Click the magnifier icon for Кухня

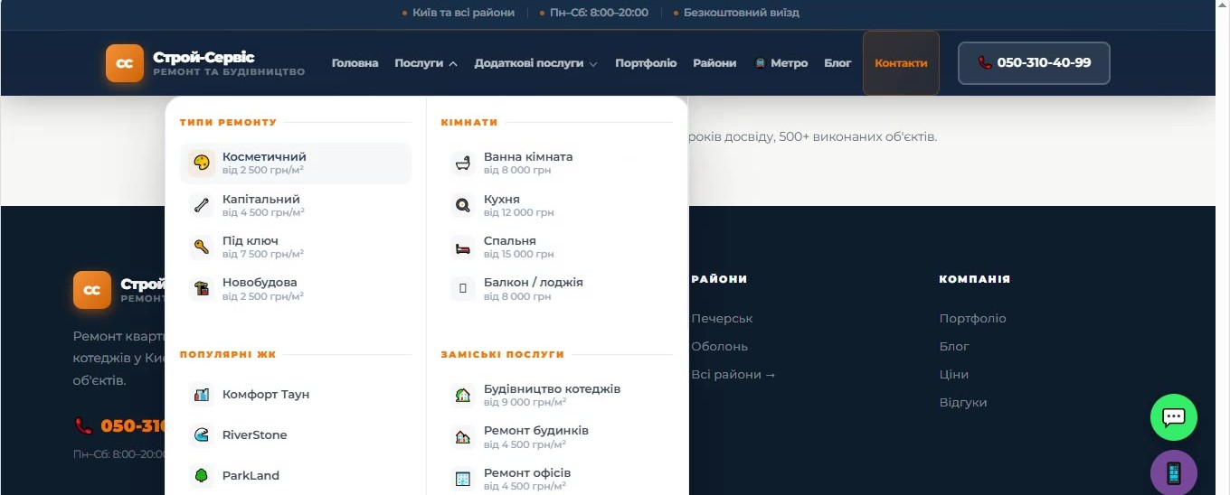click(463, 205)
